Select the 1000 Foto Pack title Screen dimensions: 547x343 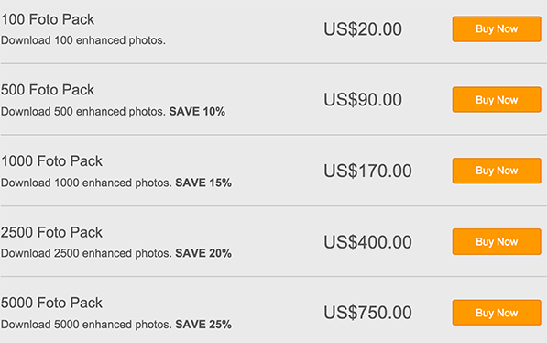point(51,161)
